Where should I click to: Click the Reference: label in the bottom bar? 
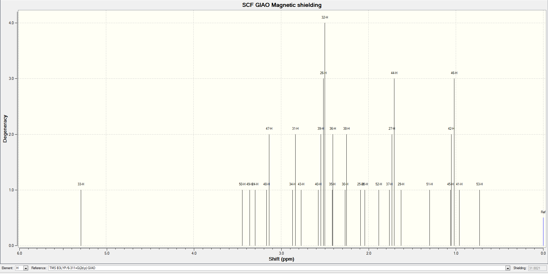pos(39,268)
